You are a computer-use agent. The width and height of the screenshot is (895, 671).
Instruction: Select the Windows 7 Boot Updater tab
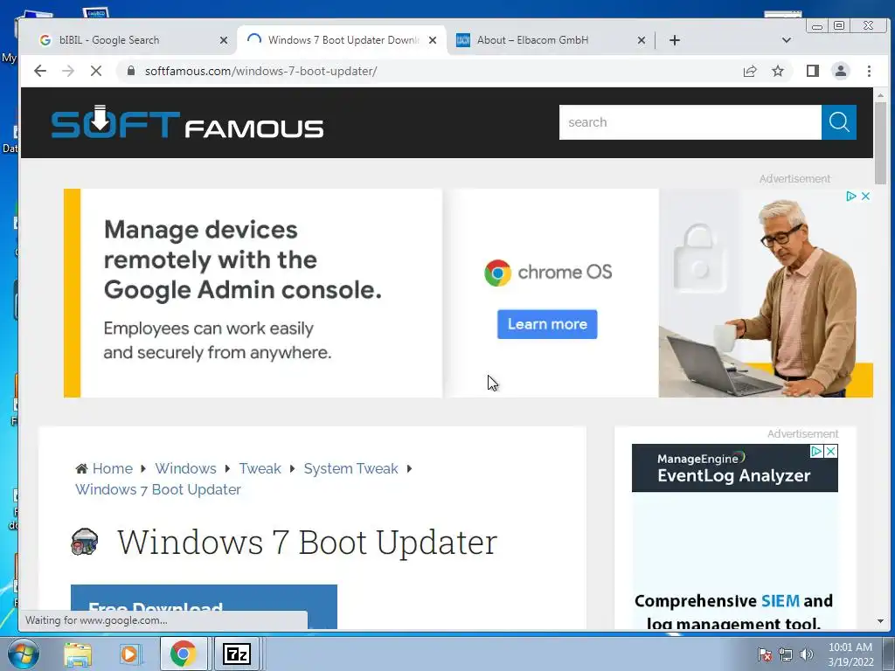(342, 40)
